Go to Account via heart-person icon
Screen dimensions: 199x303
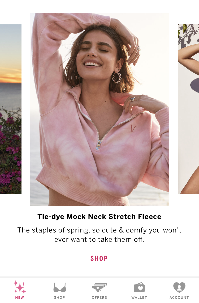pyautogui.click(x=179, y=287)
